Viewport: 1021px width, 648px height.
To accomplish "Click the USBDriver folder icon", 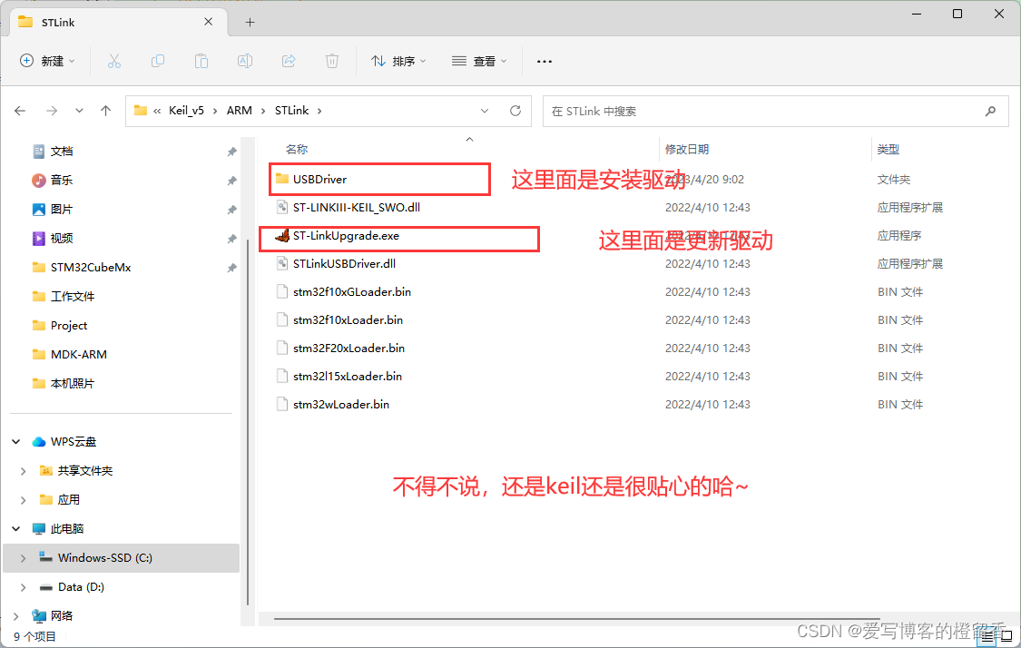I will click(282, 179).
